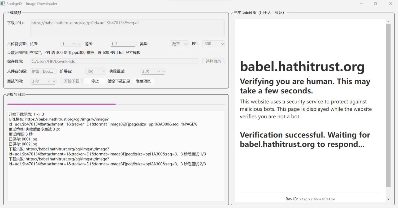Decrease 重试间隔 seconds with down arrow
Screen dimensions: 398x208
(x=54, y=81)
